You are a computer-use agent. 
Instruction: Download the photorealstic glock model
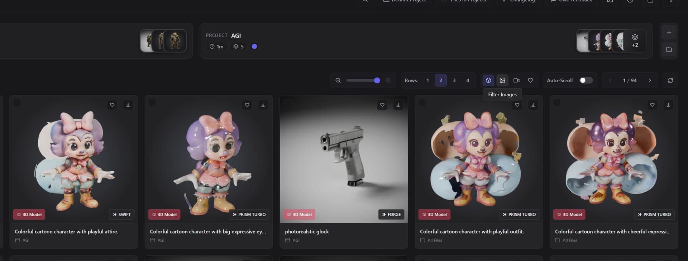click(398, 105)
